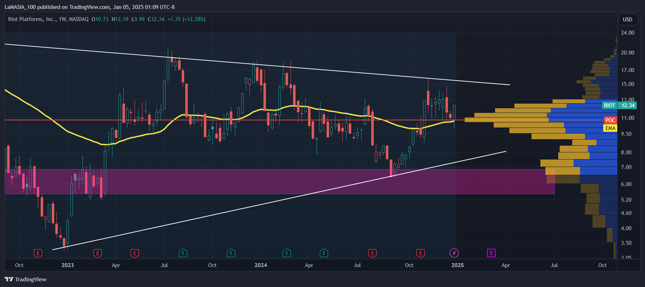Image resolution: width=645 pixels, height=287 pixels.
Task: Click the green earnings marker after Oct 2023
Action: tap(231, 253)
